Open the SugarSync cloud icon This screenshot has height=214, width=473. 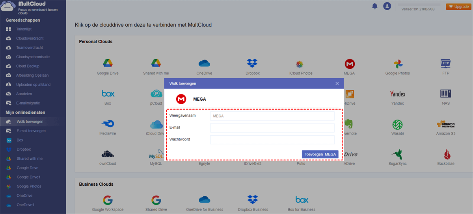397,154
